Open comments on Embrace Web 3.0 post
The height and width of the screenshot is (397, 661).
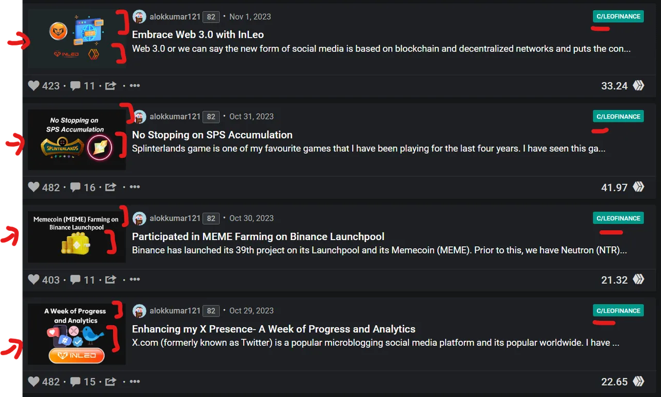pyautogui.click(x=75, y=86)
